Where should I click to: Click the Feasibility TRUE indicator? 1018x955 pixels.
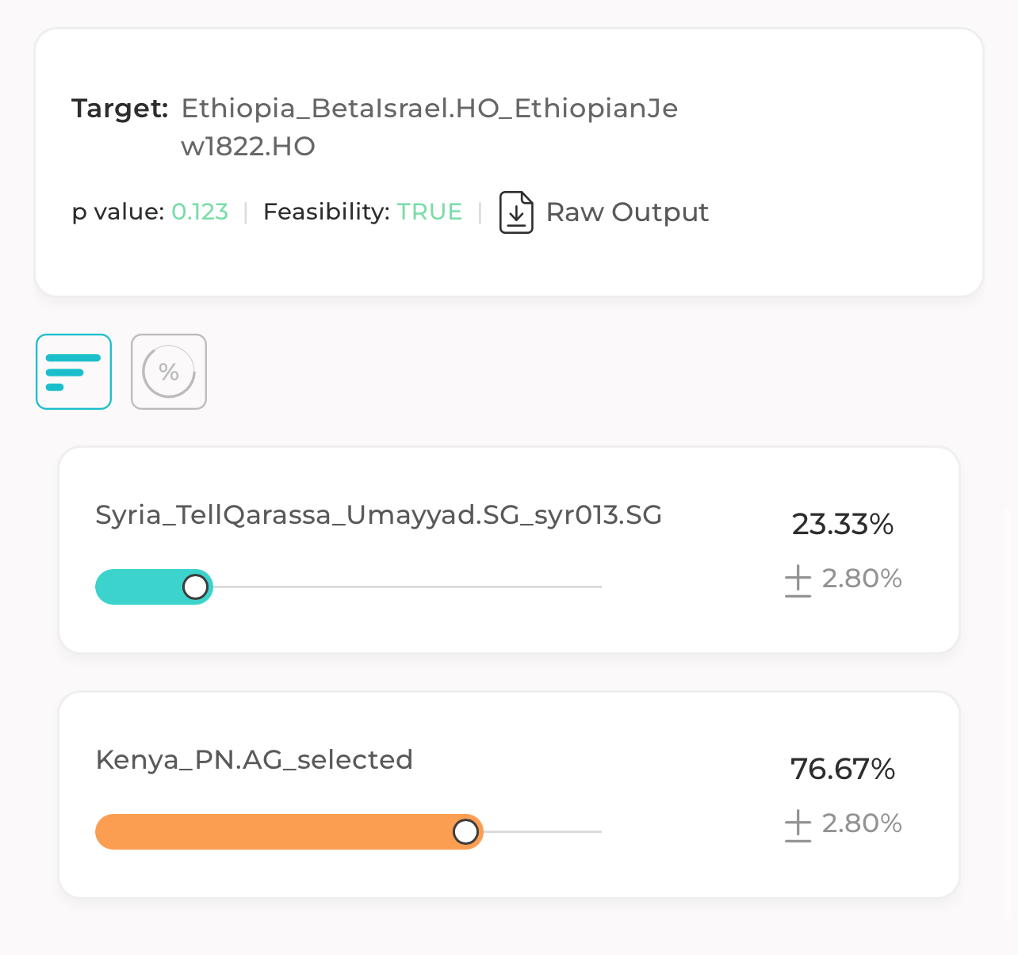point(430,212)
